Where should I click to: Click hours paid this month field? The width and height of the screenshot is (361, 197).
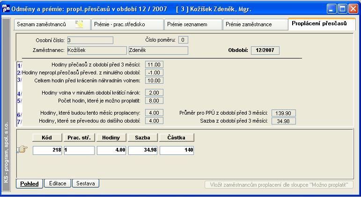(x=154, y=113)
